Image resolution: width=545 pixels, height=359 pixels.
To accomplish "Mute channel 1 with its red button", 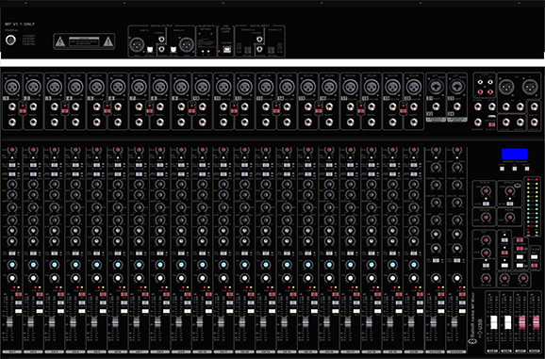I will click(19, 294).
